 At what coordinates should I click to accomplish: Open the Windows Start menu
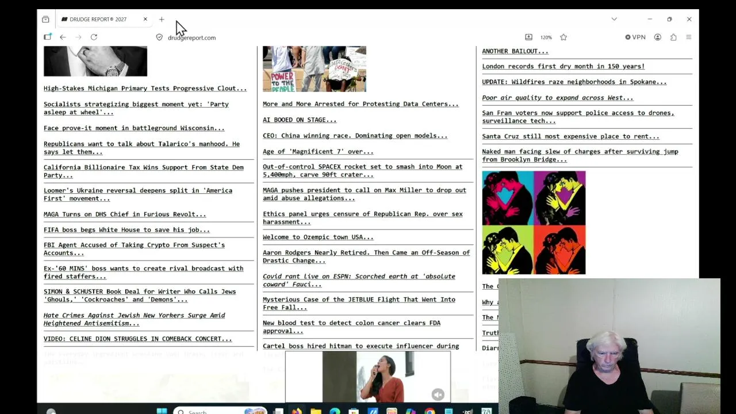point(162,411)
